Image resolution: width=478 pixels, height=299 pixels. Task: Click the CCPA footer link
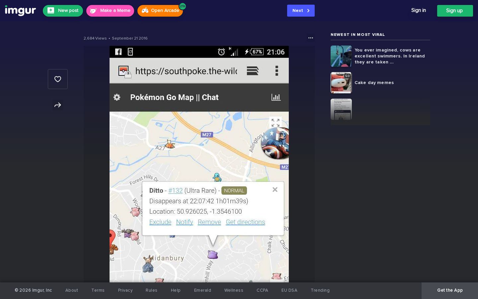click(x=262, y=290)
